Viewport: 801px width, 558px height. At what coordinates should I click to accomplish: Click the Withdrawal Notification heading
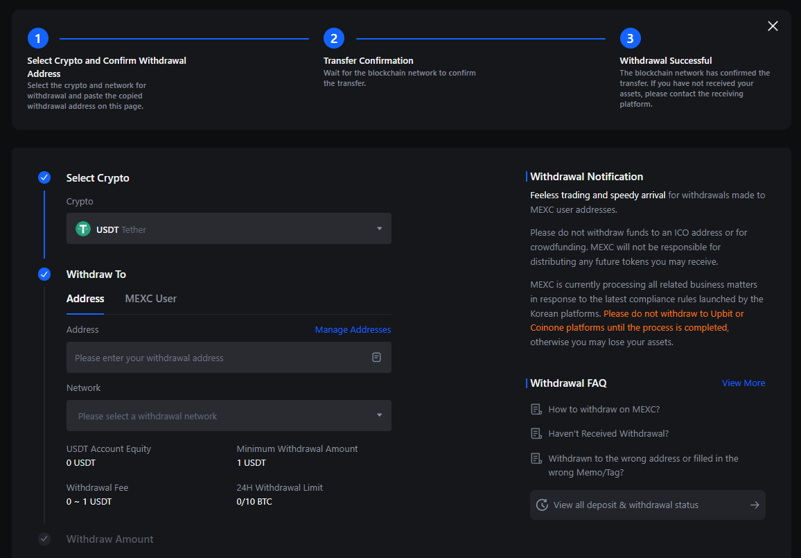(x=586, y=177)
